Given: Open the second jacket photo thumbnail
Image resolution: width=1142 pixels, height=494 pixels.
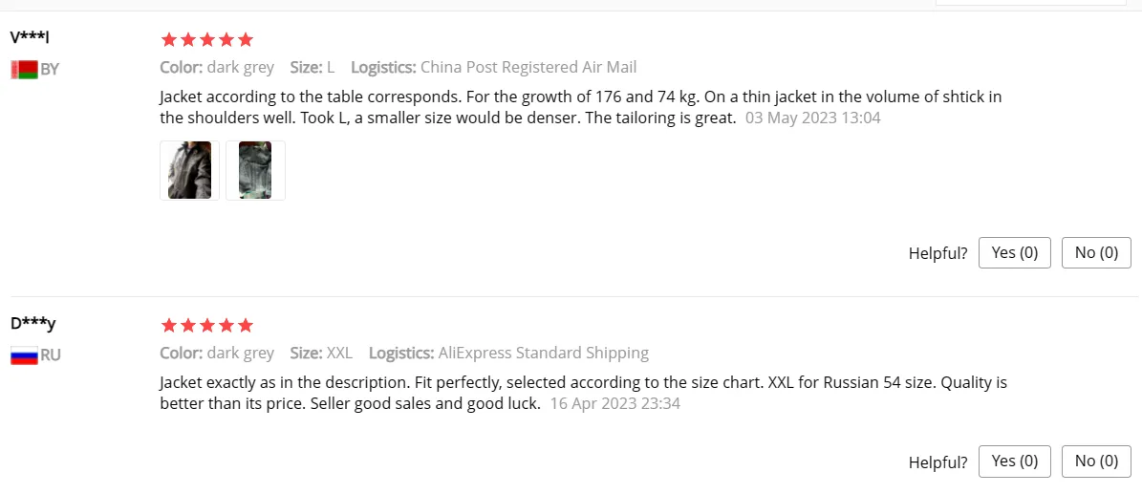Looking at the screenshot, I should pos(256,170).
